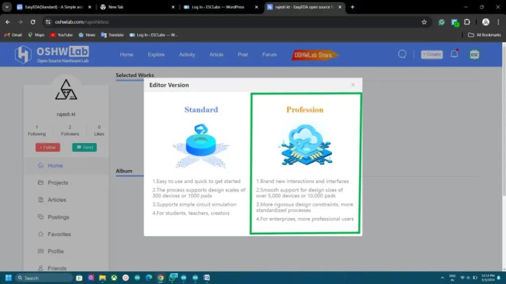Open the Home nav menu item
This screenshot has width=506, height=284.
127,55
